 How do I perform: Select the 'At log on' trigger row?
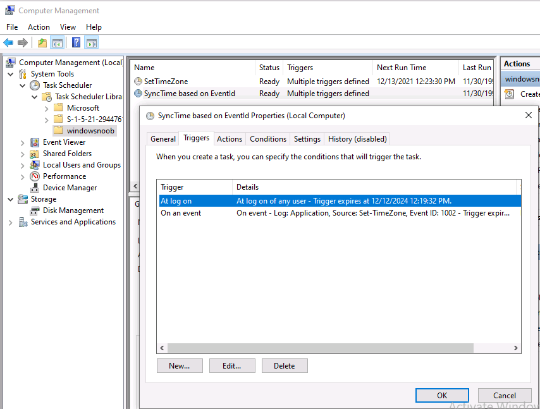tap(340, 201)
